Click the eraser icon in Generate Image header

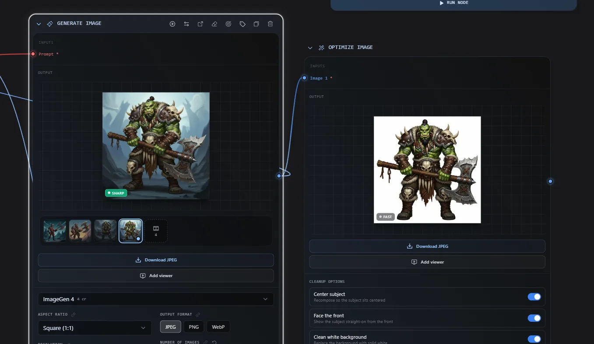point(214,24)
